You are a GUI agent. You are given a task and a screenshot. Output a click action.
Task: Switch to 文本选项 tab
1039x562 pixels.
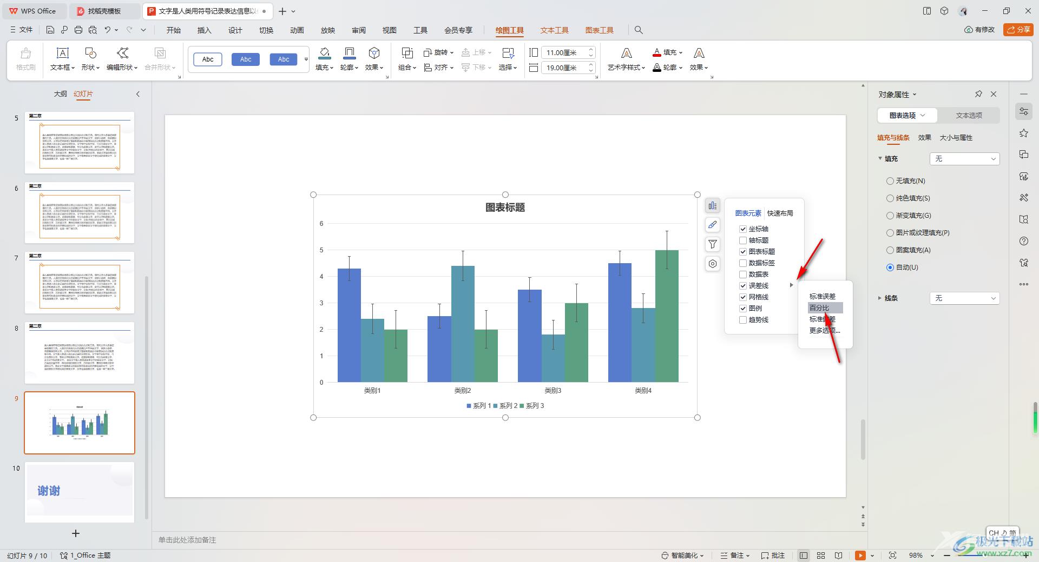click(x=969, y=115)
